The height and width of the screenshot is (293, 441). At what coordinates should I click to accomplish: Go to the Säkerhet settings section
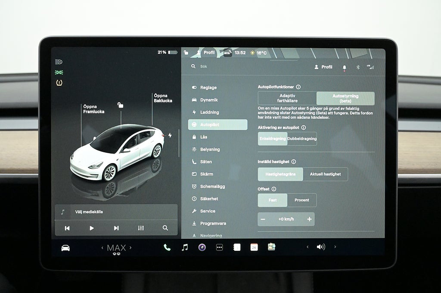pyautogui.click(x=209, y=199)
